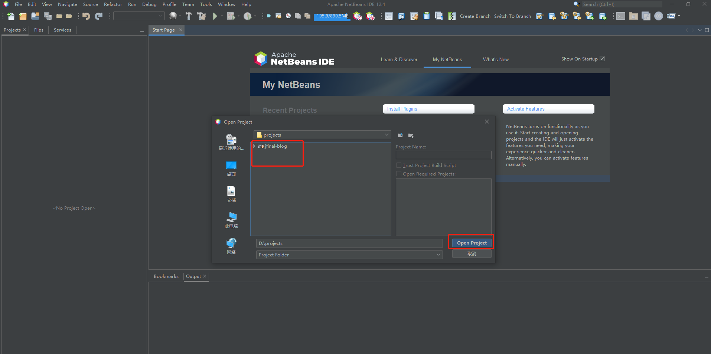711x354 pixels.
Task: Open the last toolbar icon dropdown arrow
Action: (679, 16)
